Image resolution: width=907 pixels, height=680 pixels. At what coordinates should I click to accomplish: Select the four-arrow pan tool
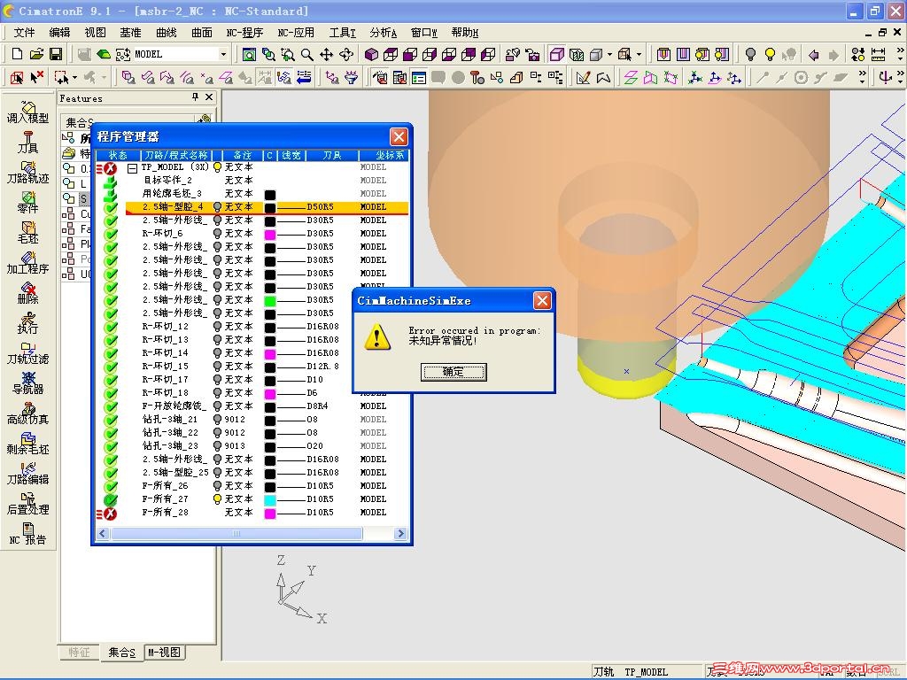point(326,54)
